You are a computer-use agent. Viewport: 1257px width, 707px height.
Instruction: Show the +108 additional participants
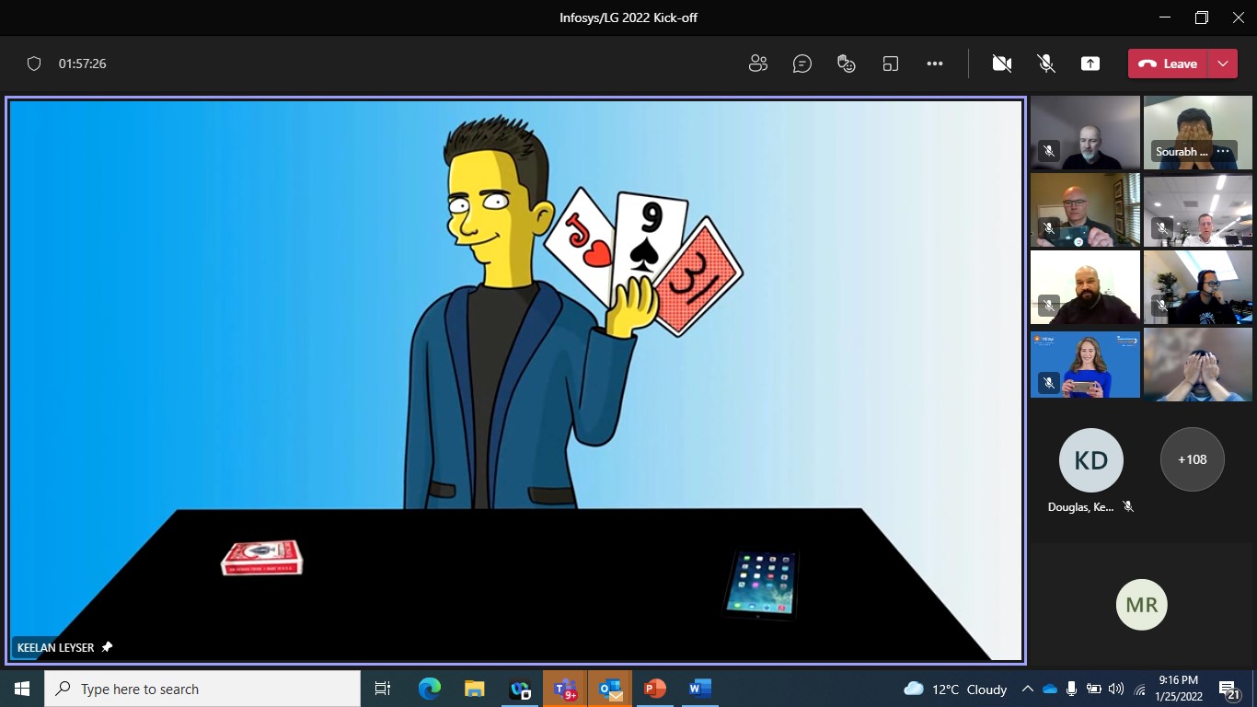(1193, 459)
